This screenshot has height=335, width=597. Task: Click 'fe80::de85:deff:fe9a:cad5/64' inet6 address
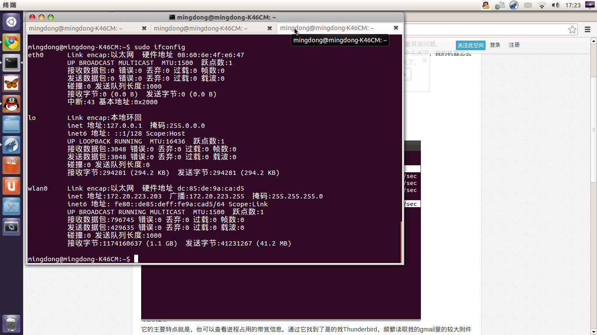tap(169, 204)
